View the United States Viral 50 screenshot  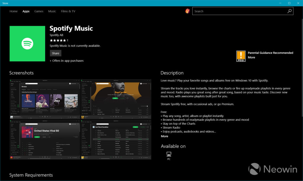[45, 140]
